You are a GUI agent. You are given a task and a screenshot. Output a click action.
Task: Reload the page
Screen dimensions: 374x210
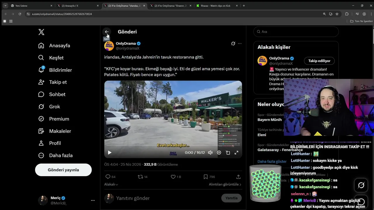[x=20, y=14]
